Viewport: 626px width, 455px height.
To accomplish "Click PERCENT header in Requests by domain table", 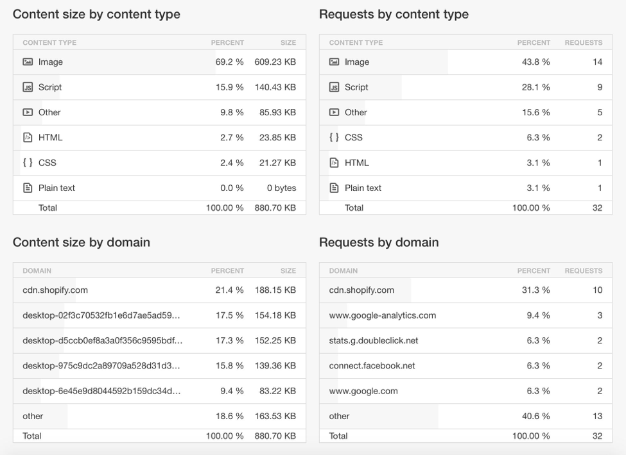I will 534,271.
